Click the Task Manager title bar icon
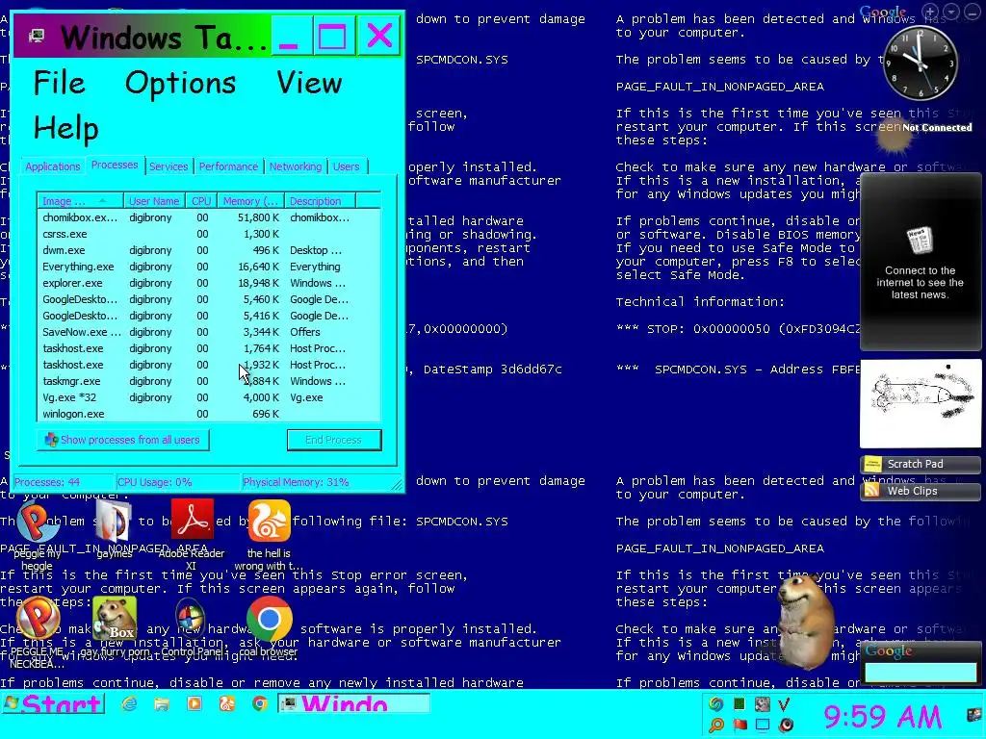This screenshot has width=986, height=739. 38,37
